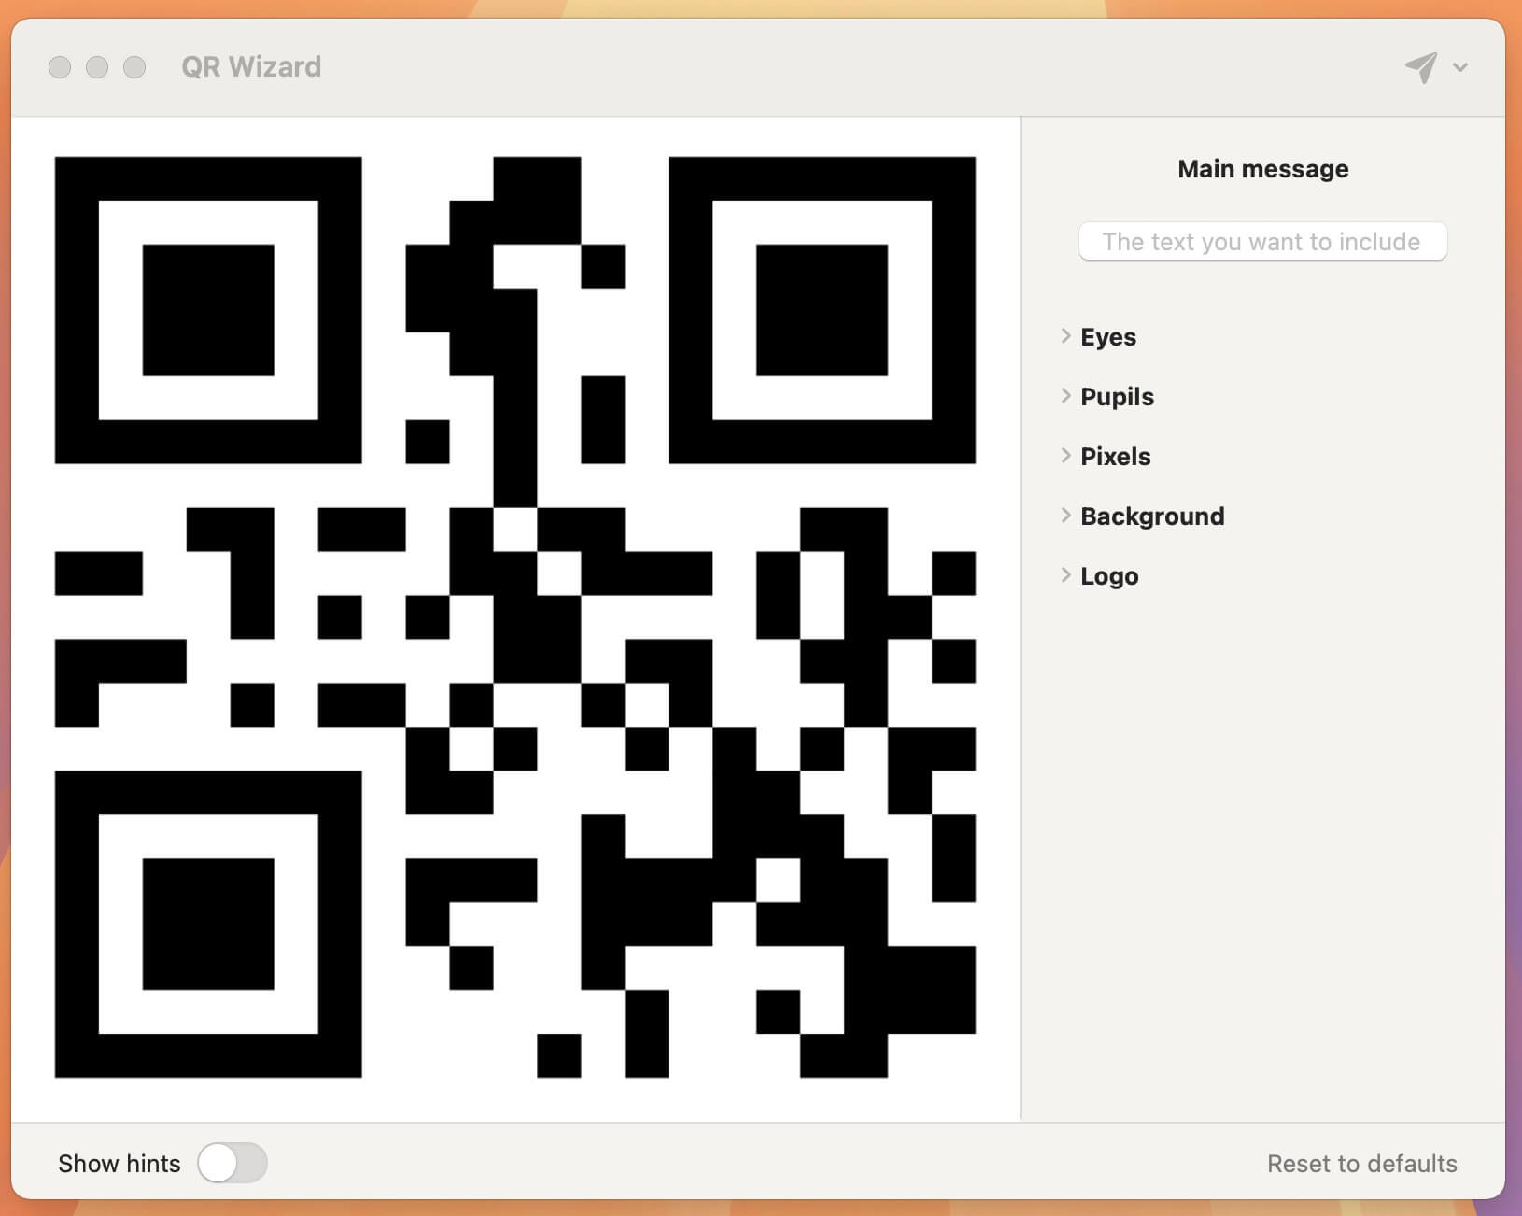Enable the Show hints toggle
The image size is (1522, 1216).
pos(233,1163)
